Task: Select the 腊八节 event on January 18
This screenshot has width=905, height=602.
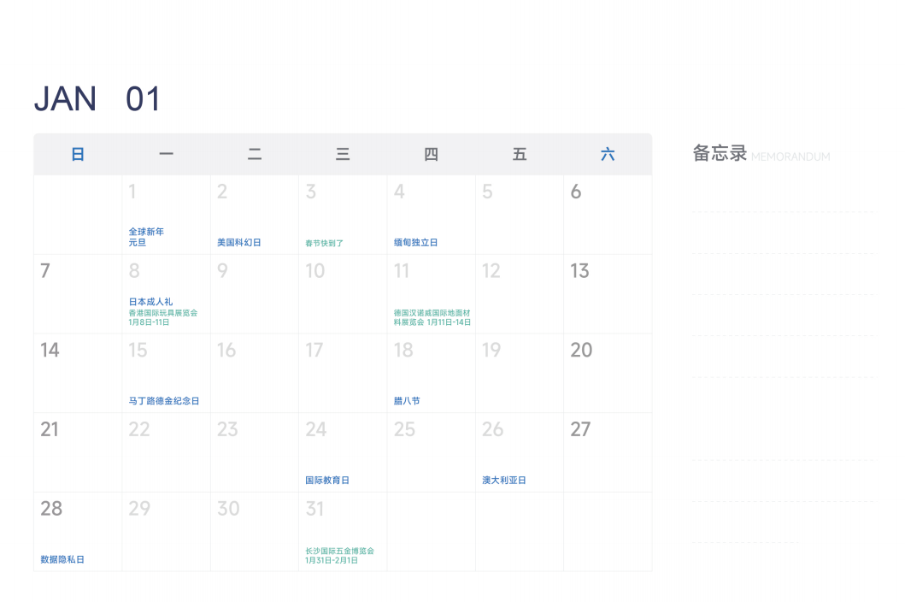Action: (x=407, y=401)
